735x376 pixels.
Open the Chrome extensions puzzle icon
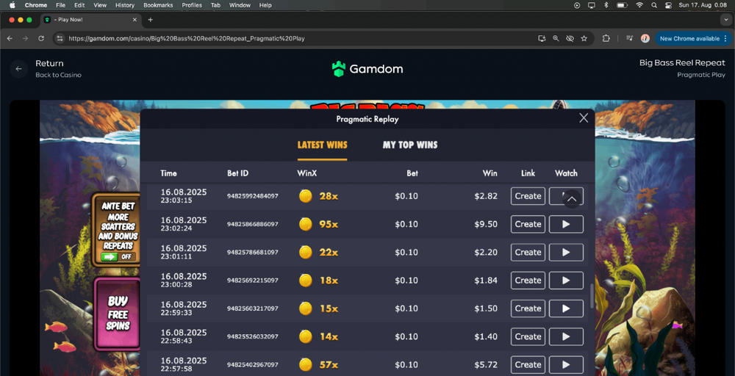(606, 38)
